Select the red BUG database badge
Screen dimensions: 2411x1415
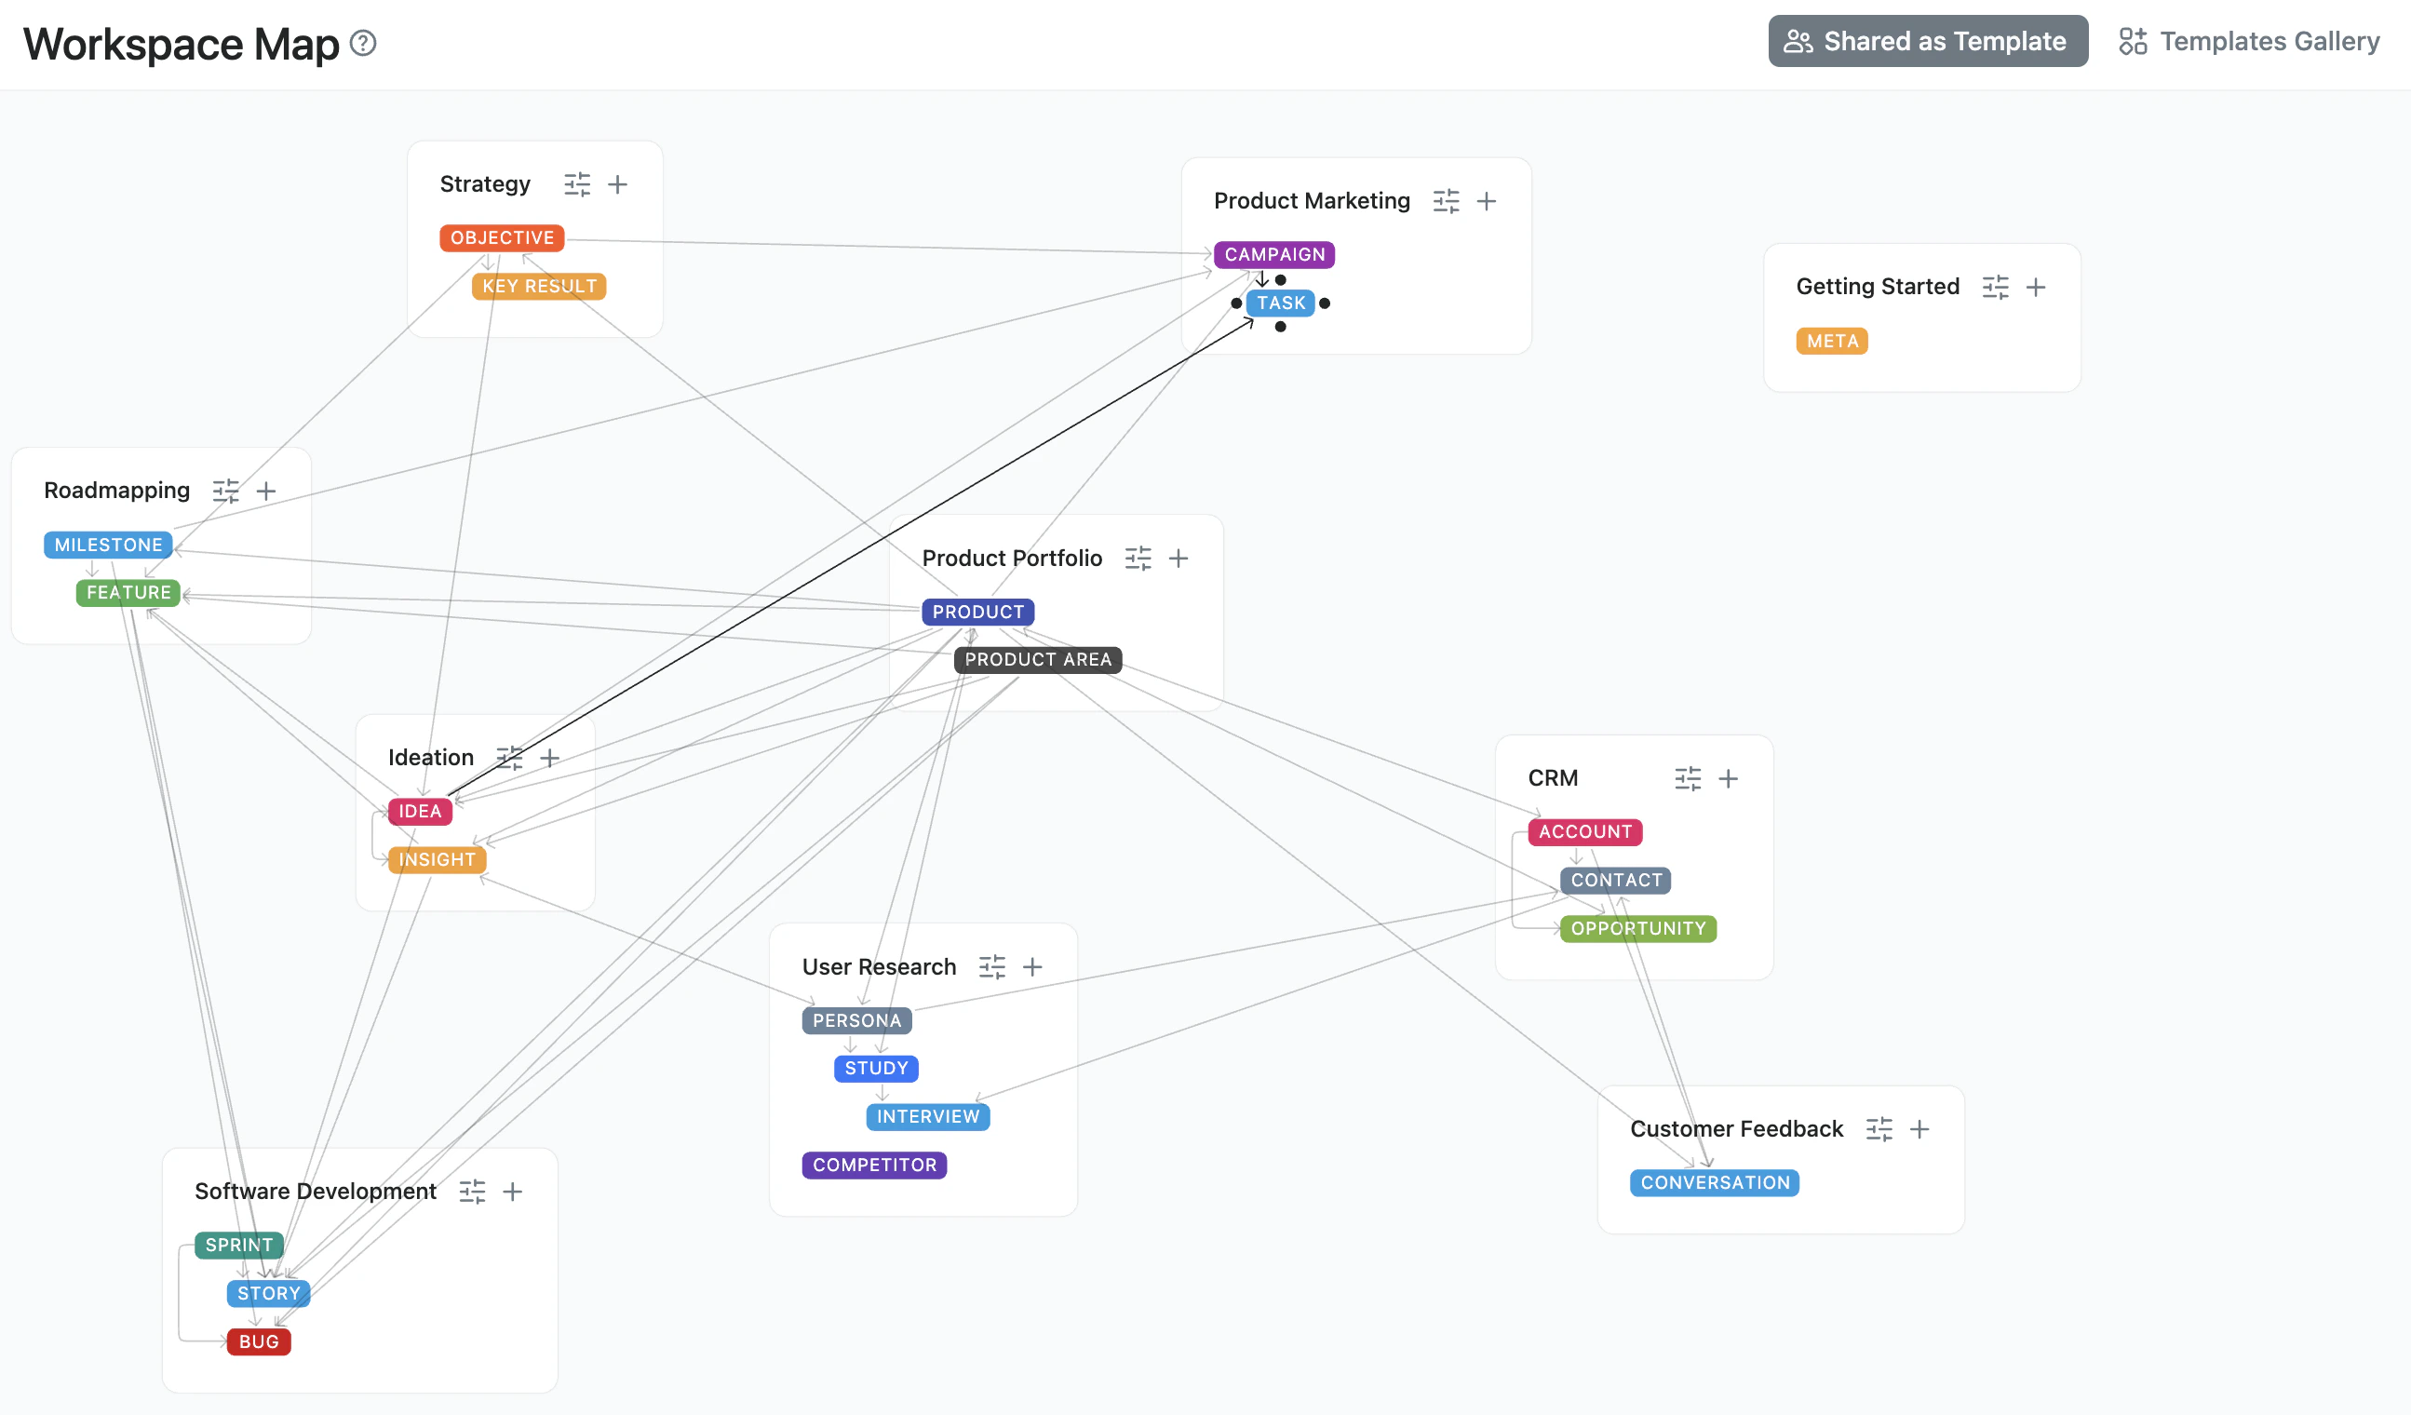pyautogui.click(x=259, y=1341)
